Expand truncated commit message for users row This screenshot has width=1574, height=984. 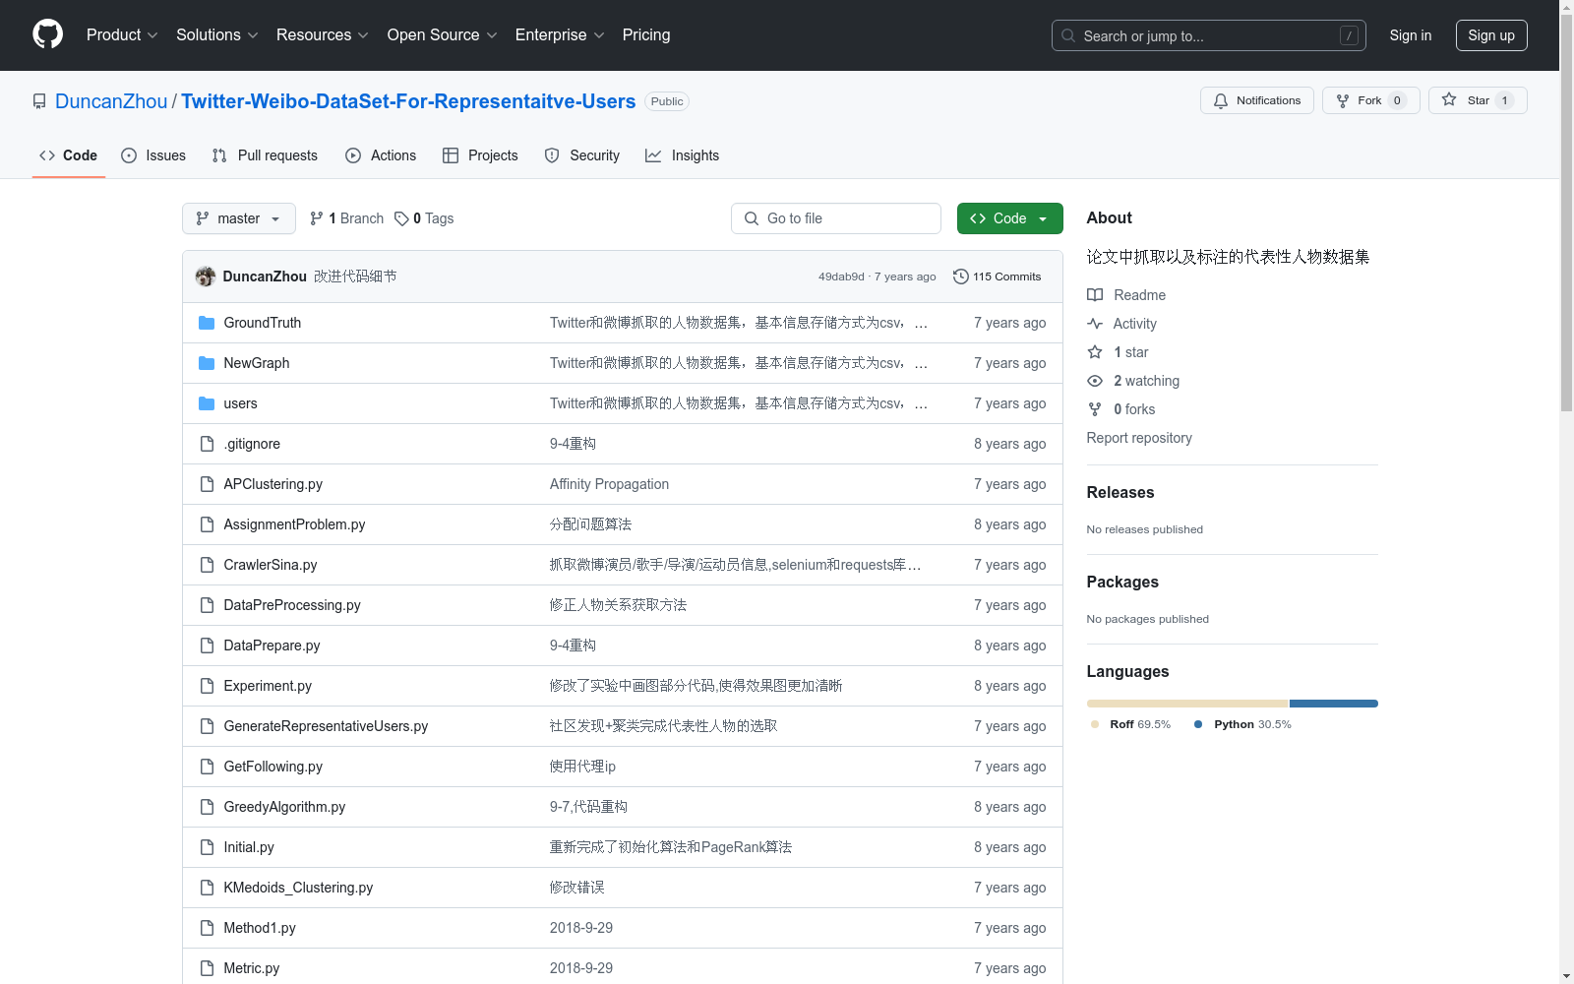click(x=921, y=404)
